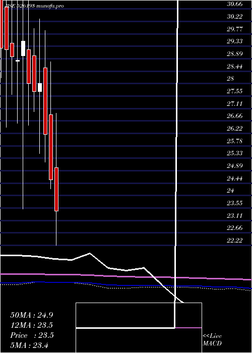
Task: Click the 5MA : 23.4 legend text
Action: pyautogui.click(x=29, y=345)
